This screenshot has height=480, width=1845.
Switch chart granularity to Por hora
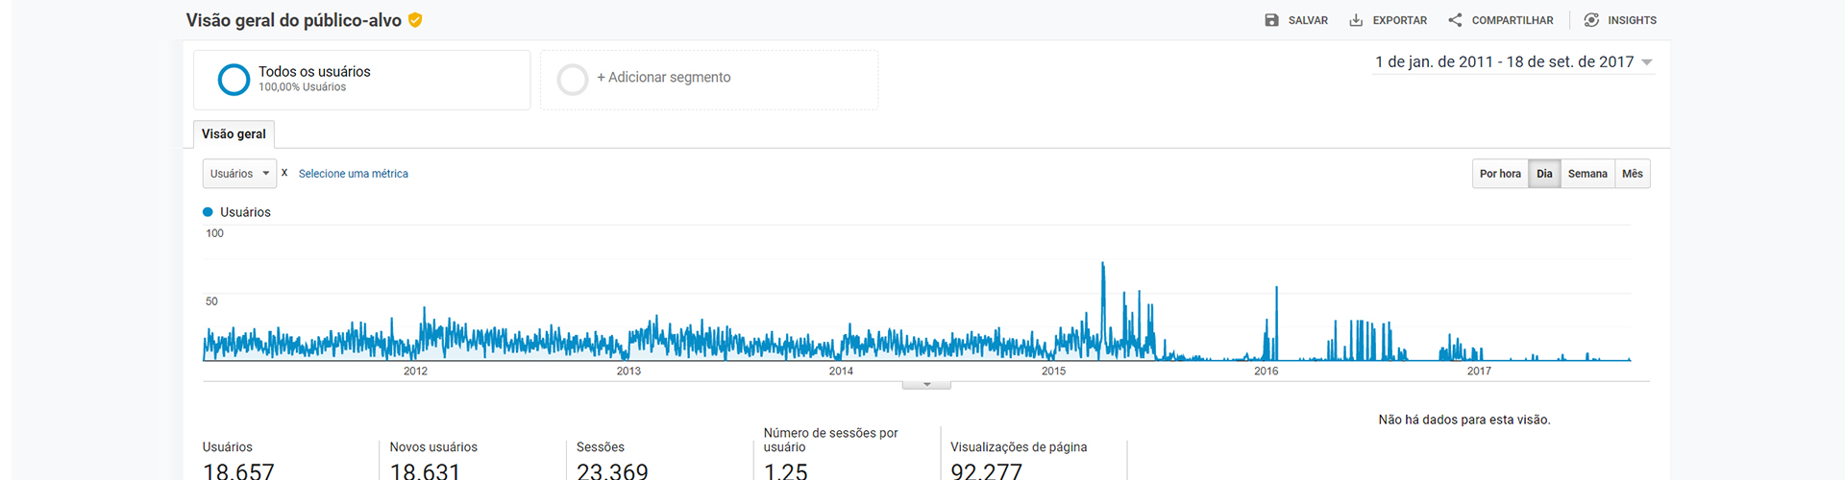1500,174
